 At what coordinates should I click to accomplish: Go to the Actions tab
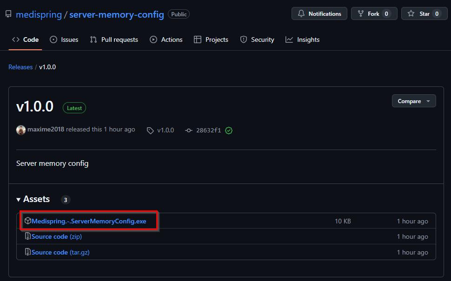coord(166,39)
